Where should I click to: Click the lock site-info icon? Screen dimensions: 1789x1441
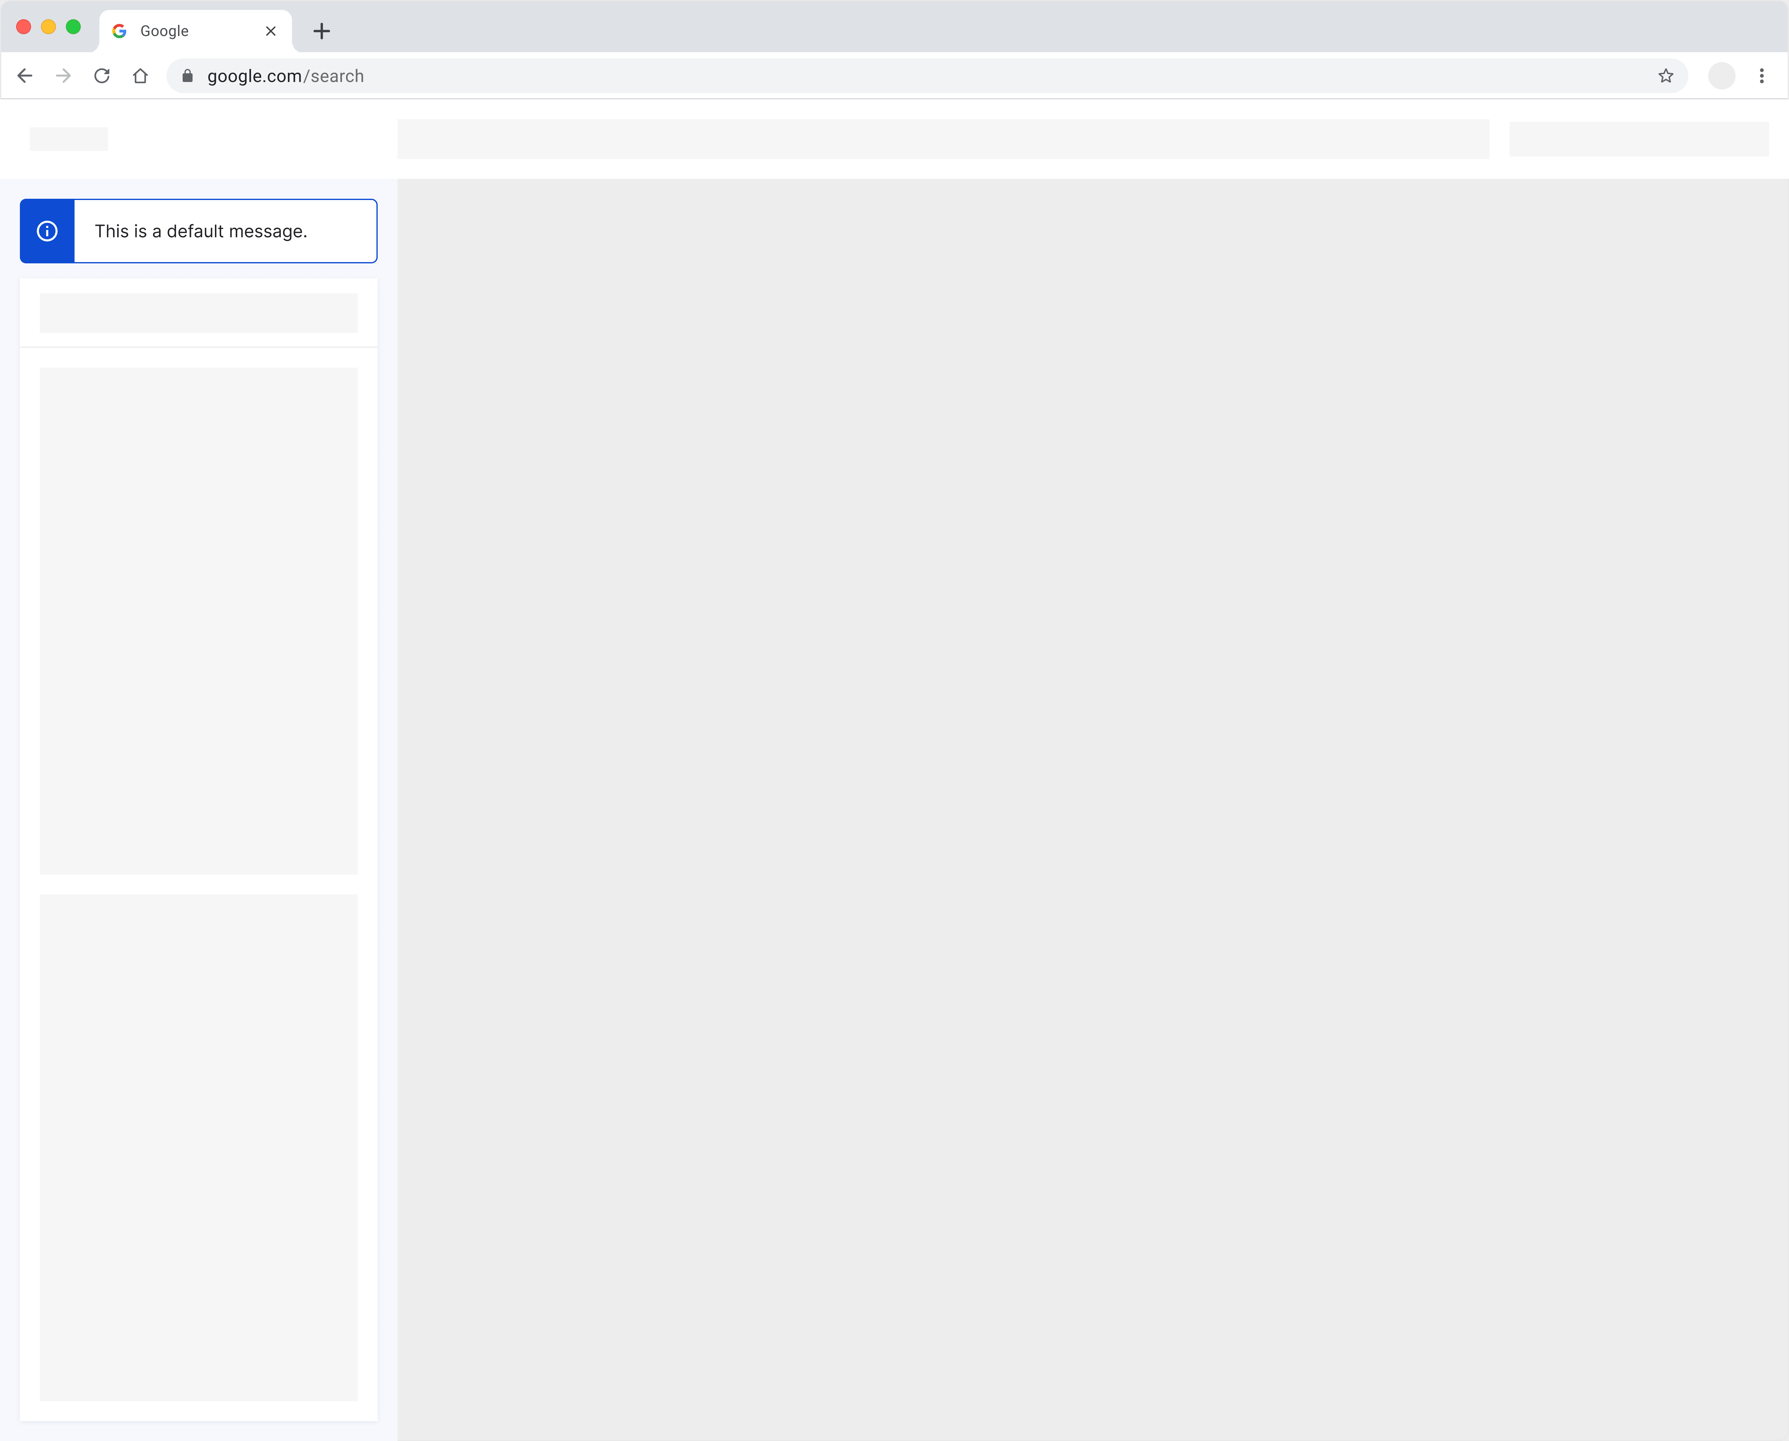point(188,75)
